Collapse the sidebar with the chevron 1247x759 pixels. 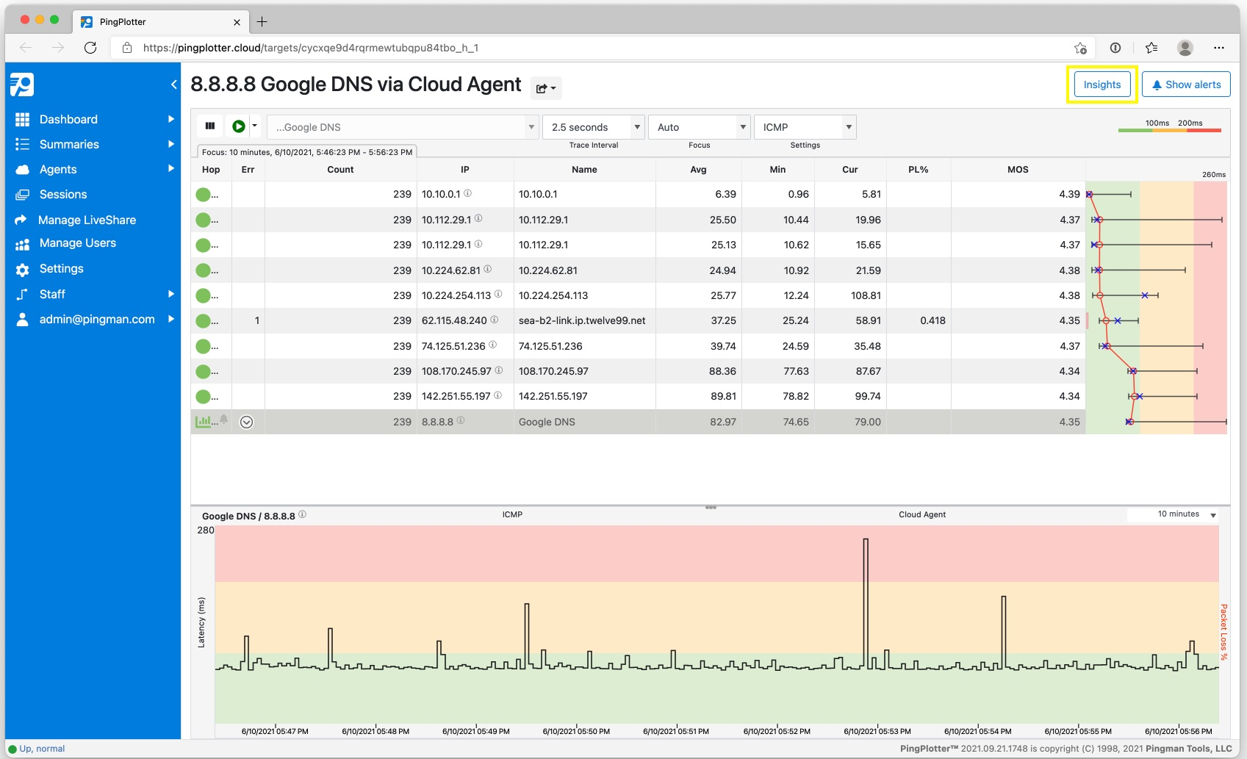click(x=173, y=84)
